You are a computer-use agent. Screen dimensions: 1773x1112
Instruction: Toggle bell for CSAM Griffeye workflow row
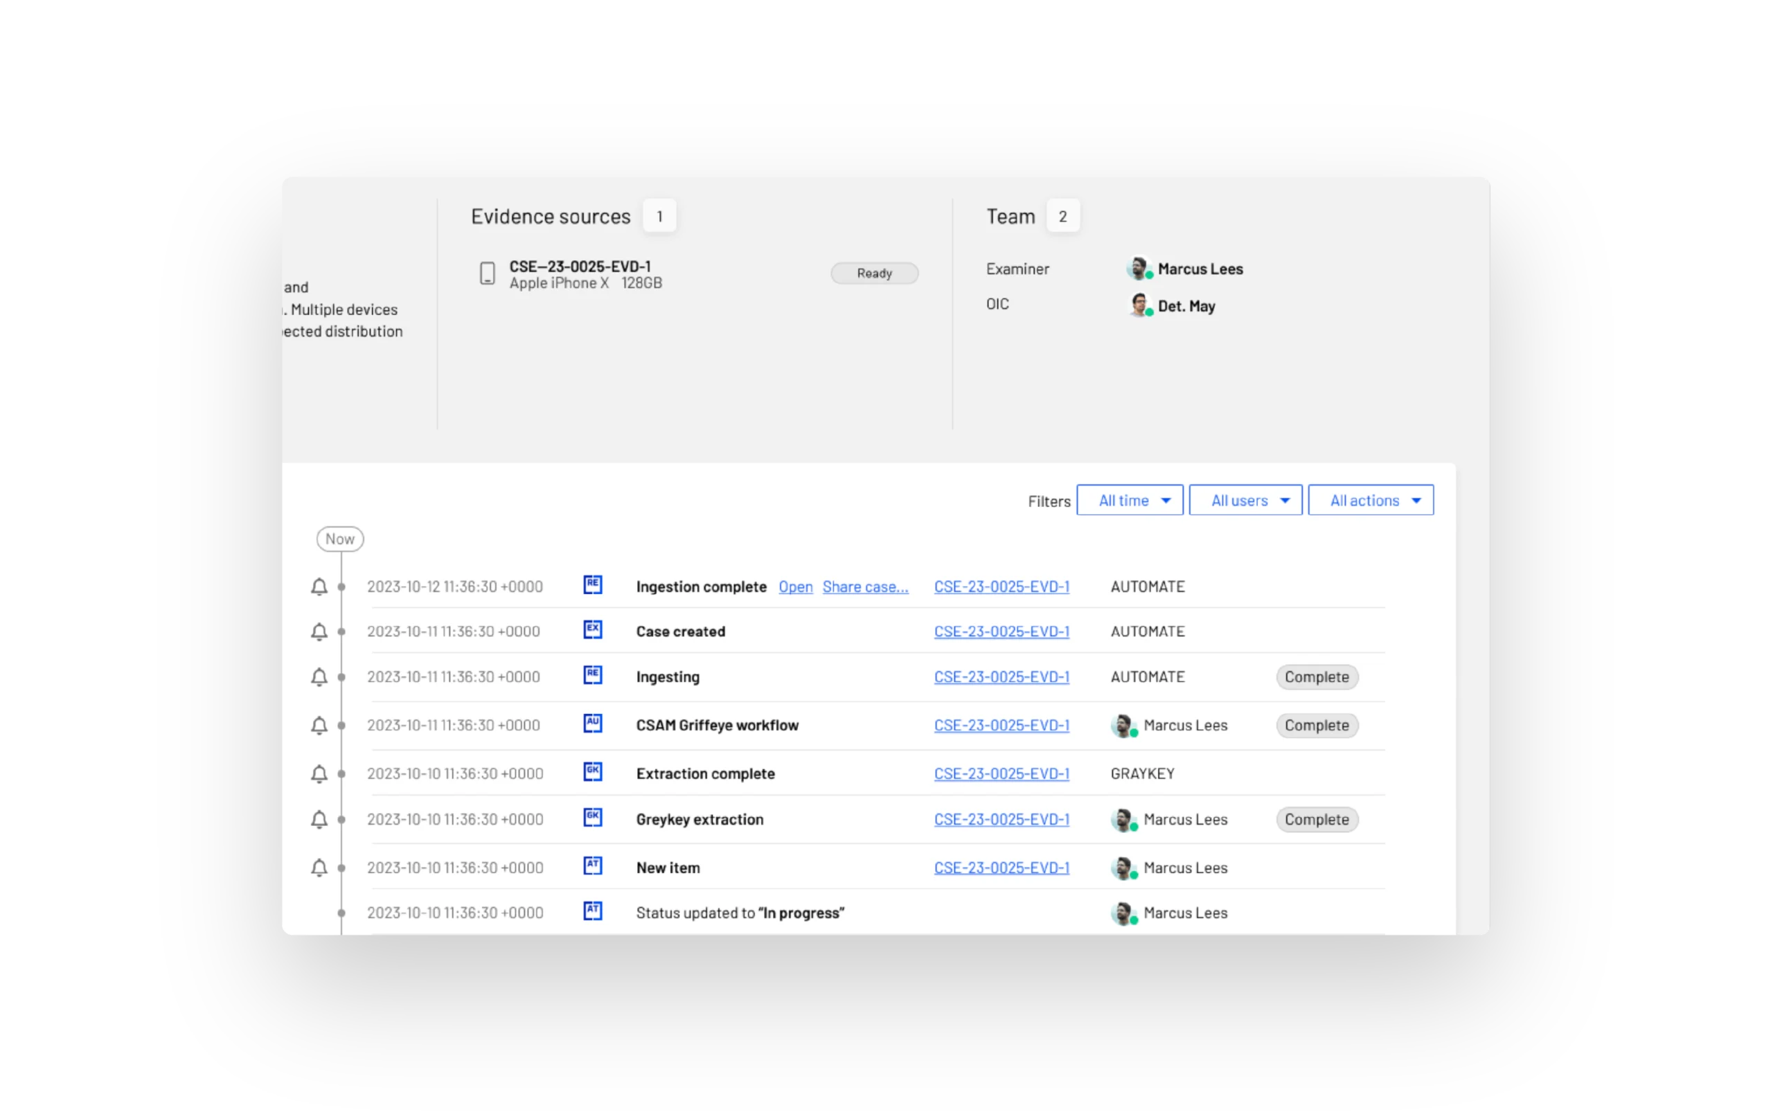(319, 725)
